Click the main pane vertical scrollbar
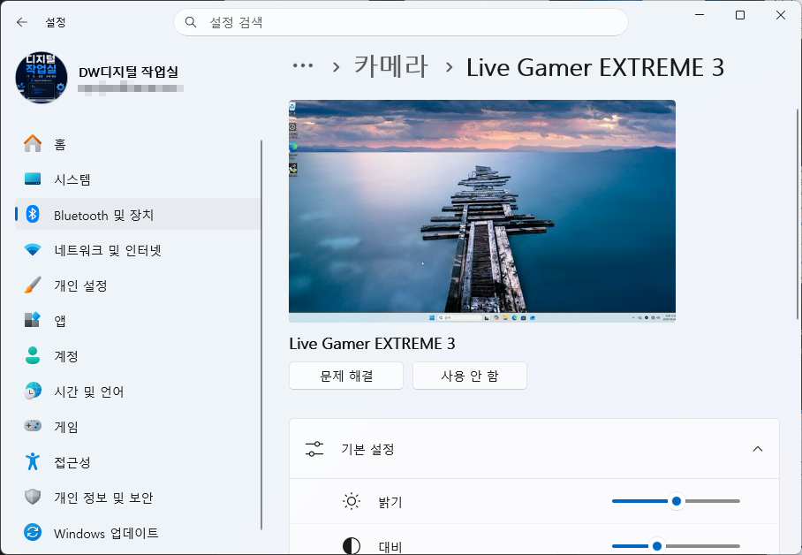 (x=797, y=214)
